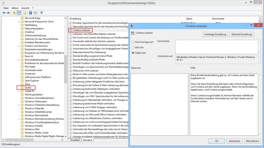Click the up-one-level folder toolbar icon
The width and height of the screenshot is (264, 148).
point(14,13)
